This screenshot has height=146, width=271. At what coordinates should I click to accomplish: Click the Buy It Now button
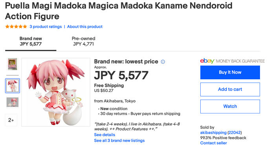click(x=230, y=72)
